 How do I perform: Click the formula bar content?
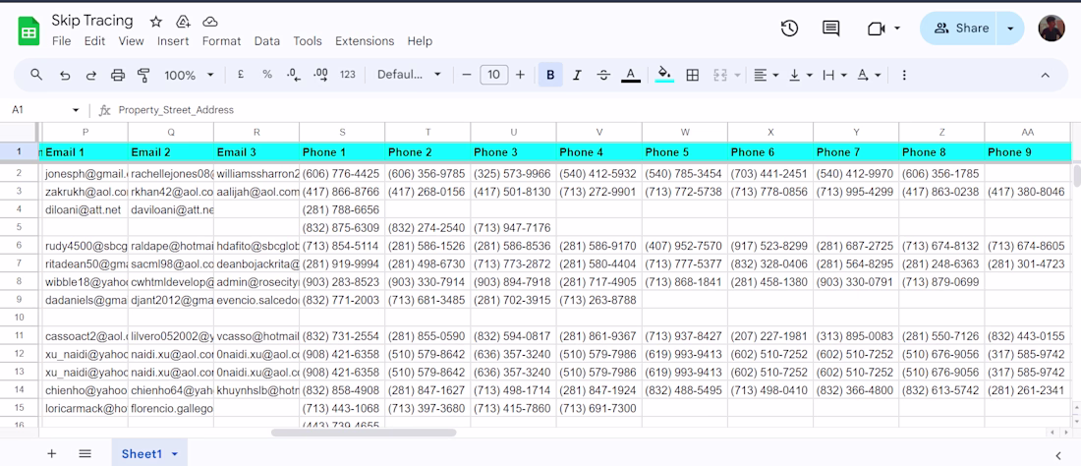click(x=177, y=110)
